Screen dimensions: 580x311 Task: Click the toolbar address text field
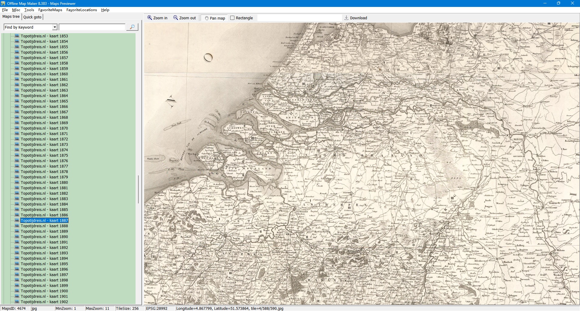click(x=299, y=18)
